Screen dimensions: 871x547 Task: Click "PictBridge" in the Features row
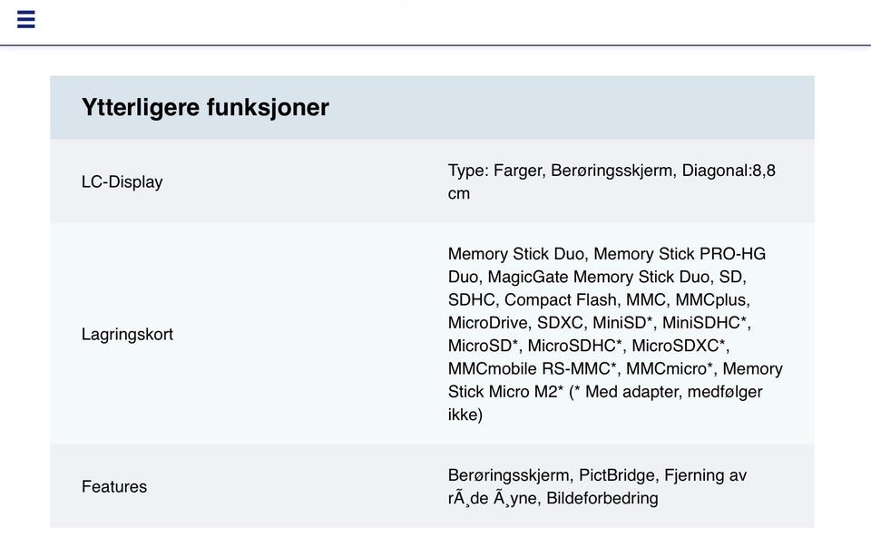tap(617, 475)
